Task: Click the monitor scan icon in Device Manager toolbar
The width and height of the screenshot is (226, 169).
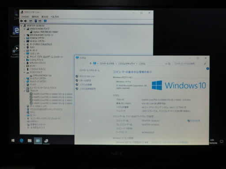Action: pos(45,21)
